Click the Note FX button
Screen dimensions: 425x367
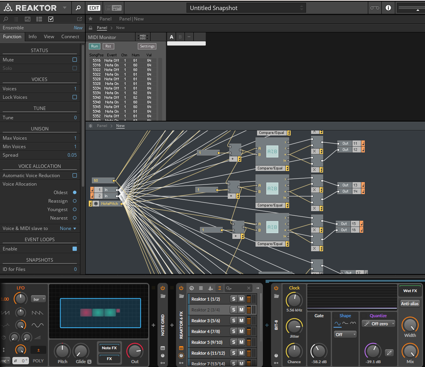point(109,348)
